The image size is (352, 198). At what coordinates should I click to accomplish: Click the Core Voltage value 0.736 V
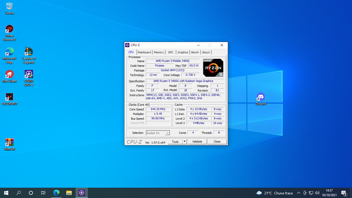(191, 75)
